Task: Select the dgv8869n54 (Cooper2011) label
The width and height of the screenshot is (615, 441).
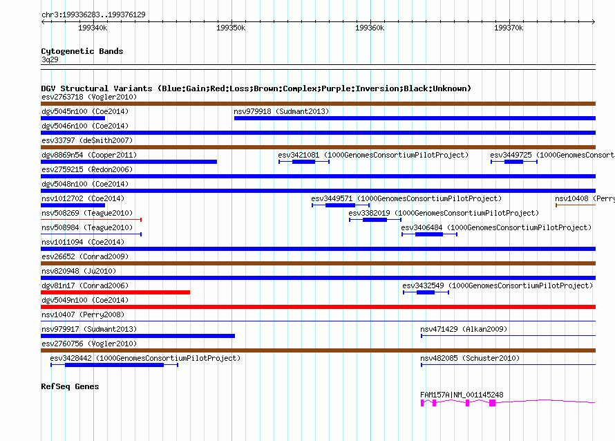Action: click(x=89, y=155)
